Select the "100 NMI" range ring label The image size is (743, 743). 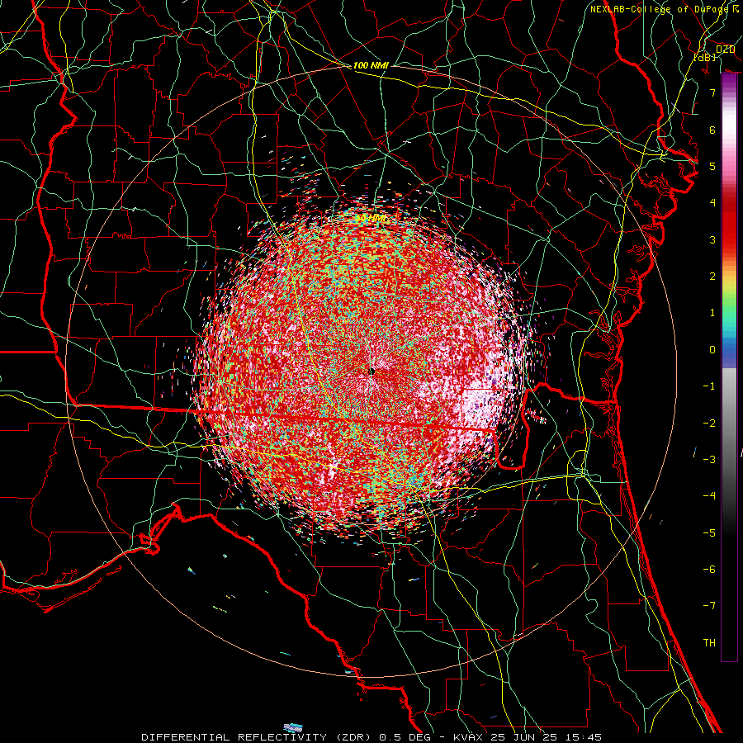click(x=371, y=65)
